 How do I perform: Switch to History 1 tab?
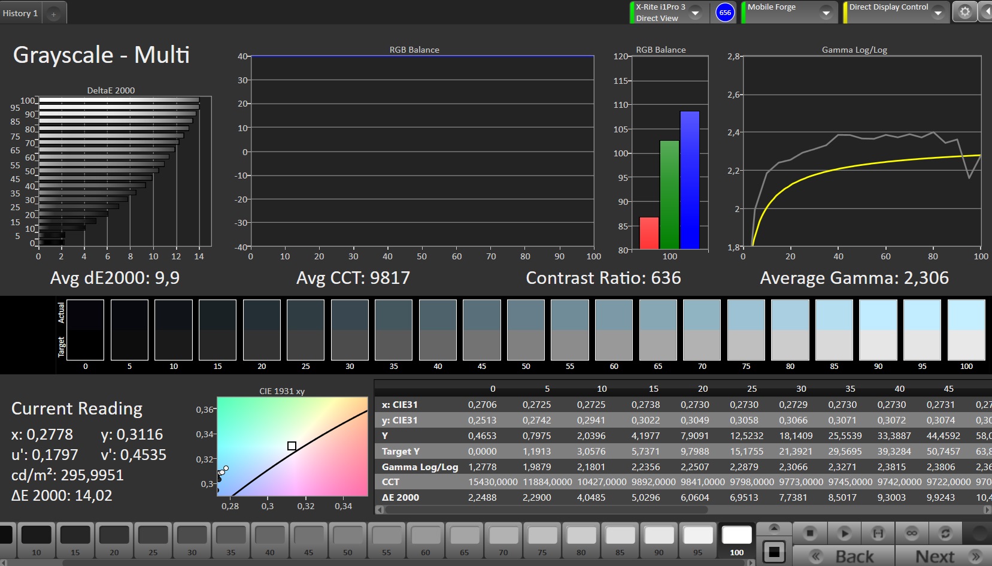point(20,13)
